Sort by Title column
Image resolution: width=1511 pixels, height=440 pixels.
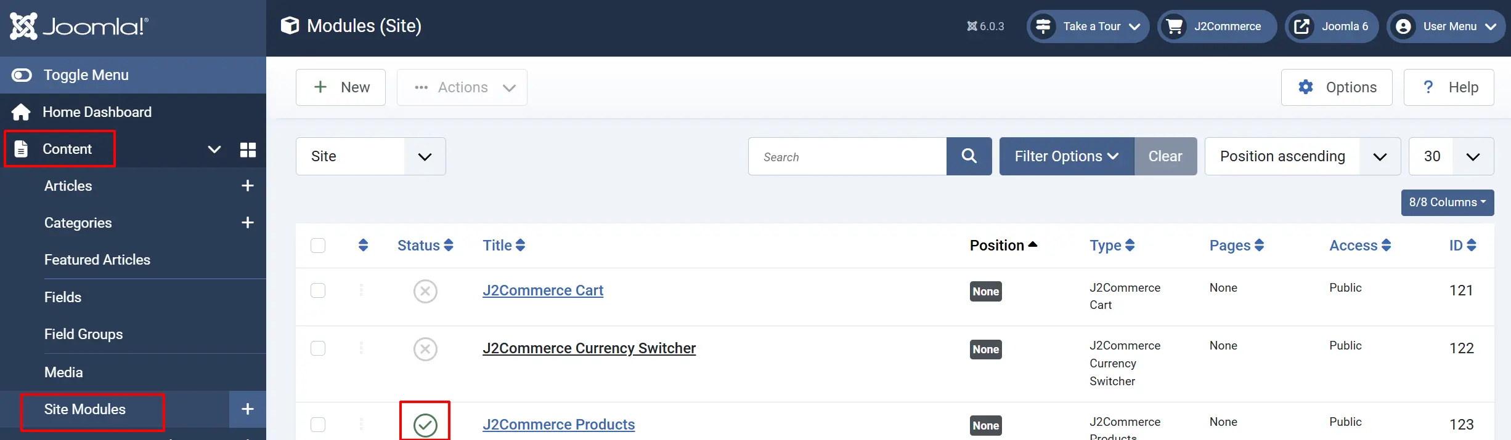(503, 246)
